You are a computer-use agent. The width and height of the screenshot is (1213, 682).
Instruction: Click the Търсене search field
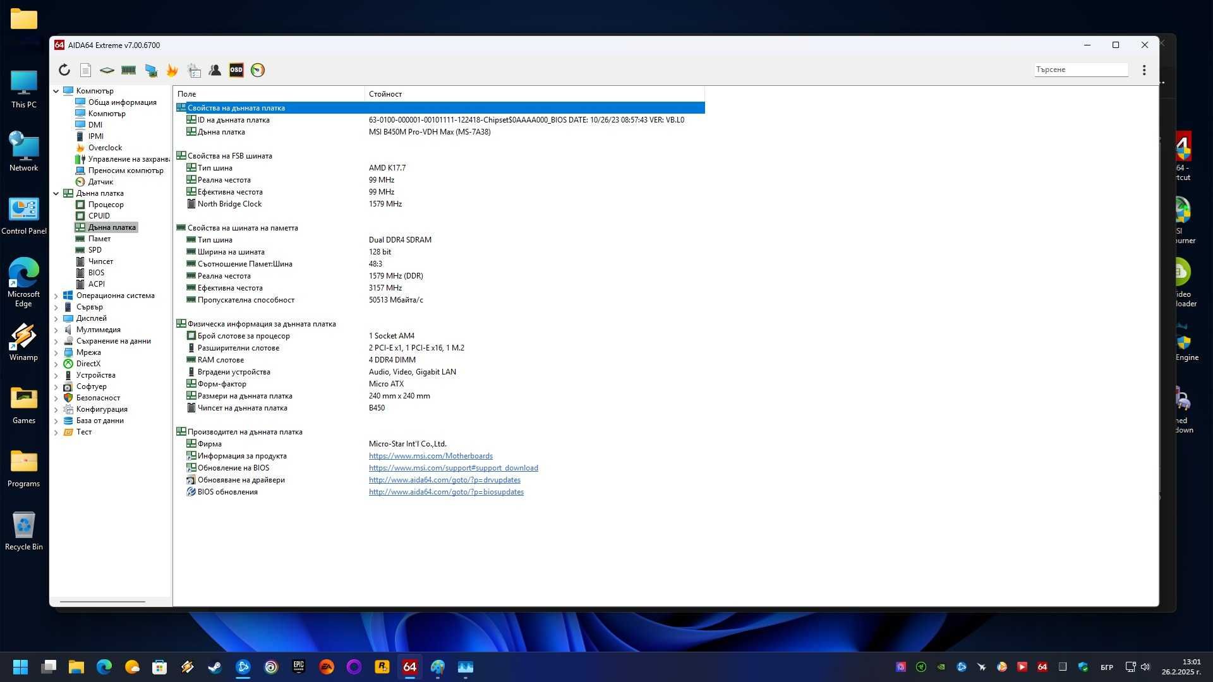click(x=1081, y=69)
